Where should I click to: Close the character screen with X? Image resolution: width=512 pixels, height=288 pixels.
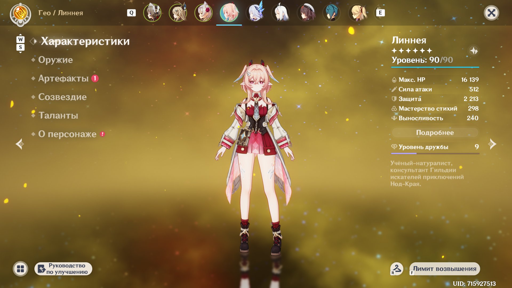tap(491, 13)
